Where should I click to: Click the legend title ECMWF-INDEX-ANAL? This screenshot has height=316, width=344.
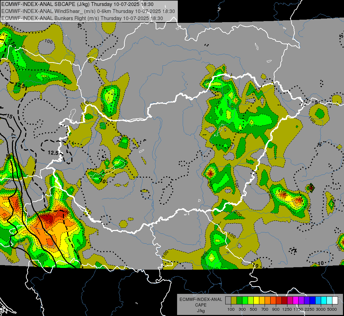(201, 299)
